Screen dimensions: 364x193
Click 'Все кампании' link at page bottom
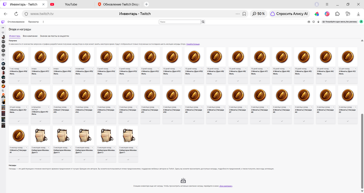click(x=226, y=186)
